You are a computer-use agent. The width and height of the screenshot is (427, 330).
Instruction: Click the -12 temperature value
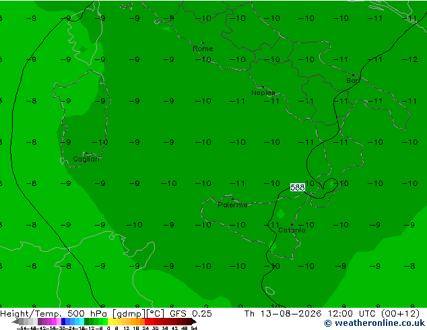click(x=409, y=59)
